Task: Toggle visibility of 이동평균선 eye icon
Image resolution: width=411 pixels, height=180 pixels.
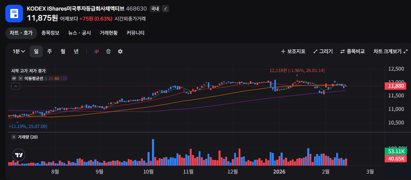Action: [x=14, y=78]
